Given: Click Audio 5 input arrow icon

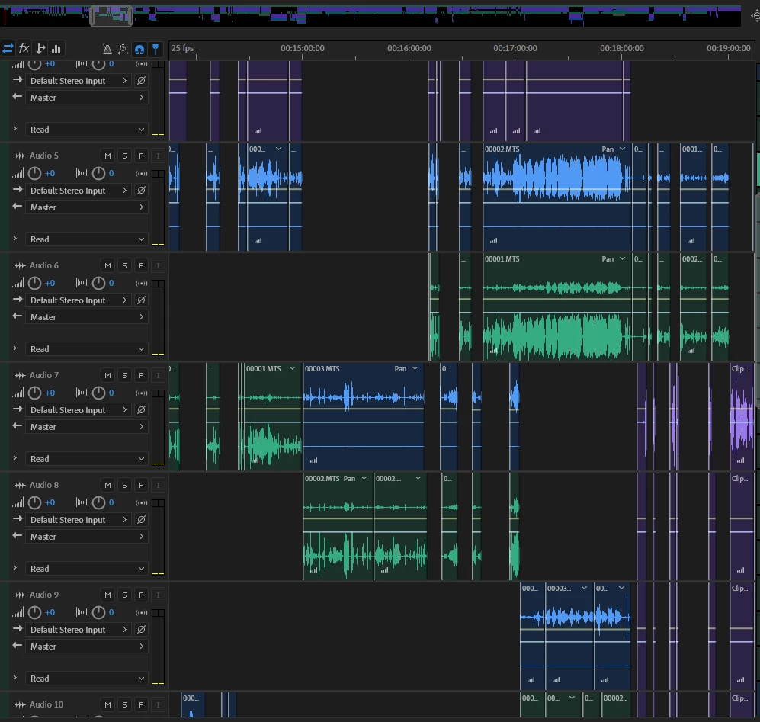Looking at the screenshot, I should pyautogui.click(x=18, y=190).
